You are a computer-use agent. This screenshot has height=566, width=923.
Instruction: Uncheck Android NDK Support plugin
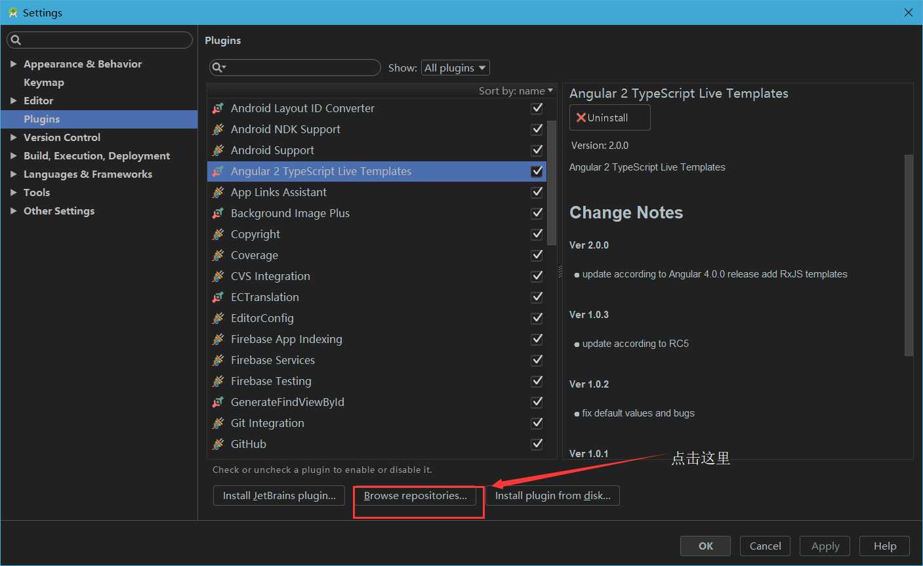click(537, 129)
